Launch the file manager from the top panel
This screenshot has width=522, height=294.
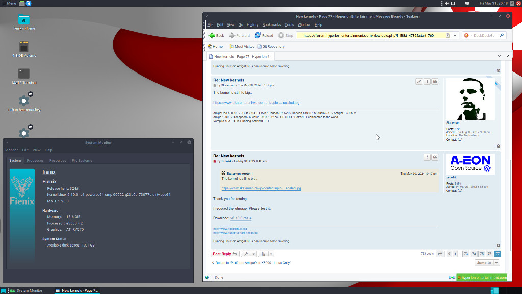click(22, 4)
